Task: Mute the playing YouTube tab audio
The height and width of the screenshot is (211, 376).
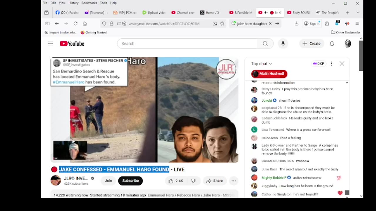Action: 266,13
